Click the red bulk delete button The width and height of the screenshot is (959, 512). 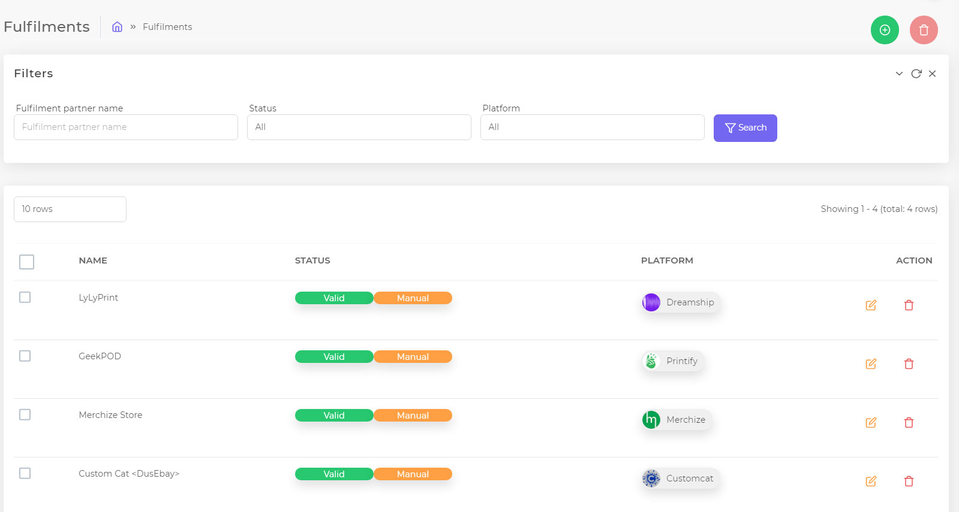[x=924, y=30]
